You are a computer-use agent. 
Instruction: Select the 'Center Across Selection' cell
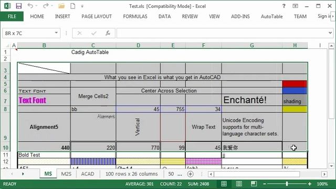pos(169,91)
